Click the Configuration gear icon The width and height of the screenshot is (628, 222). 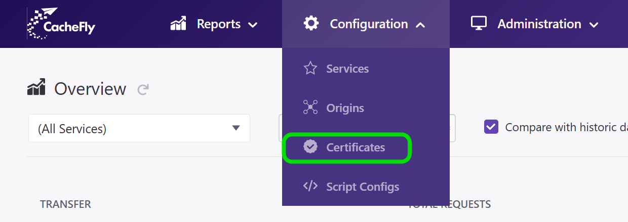[x=311, y=23]
